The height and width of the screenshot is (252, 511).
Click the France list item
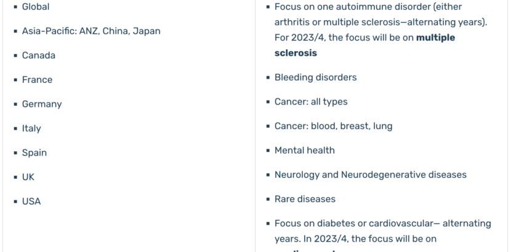(37, 80)
